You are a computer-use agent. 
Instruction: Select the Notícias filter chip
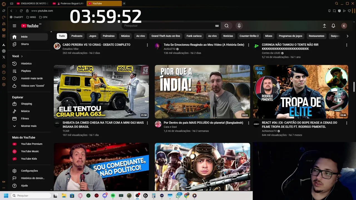[228, 36]
